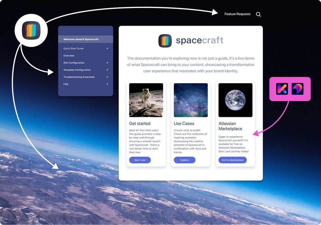Open the Milky Way galaxy thumbnail
This screenshot has height=225, width=321.
[x=191, y=100]
